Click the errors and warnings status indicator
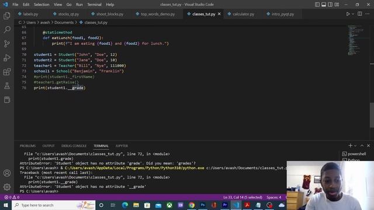 click(12, 197)
